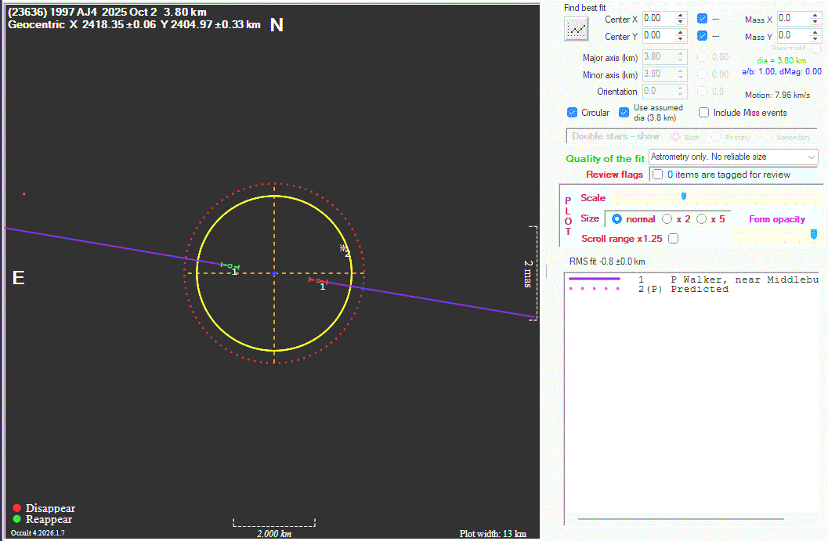Uncheck the Circular checkbox

click(x=573, y=113)
